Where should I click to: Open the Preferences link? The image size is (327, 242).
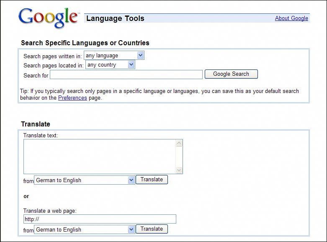click(x=72, y=98)
